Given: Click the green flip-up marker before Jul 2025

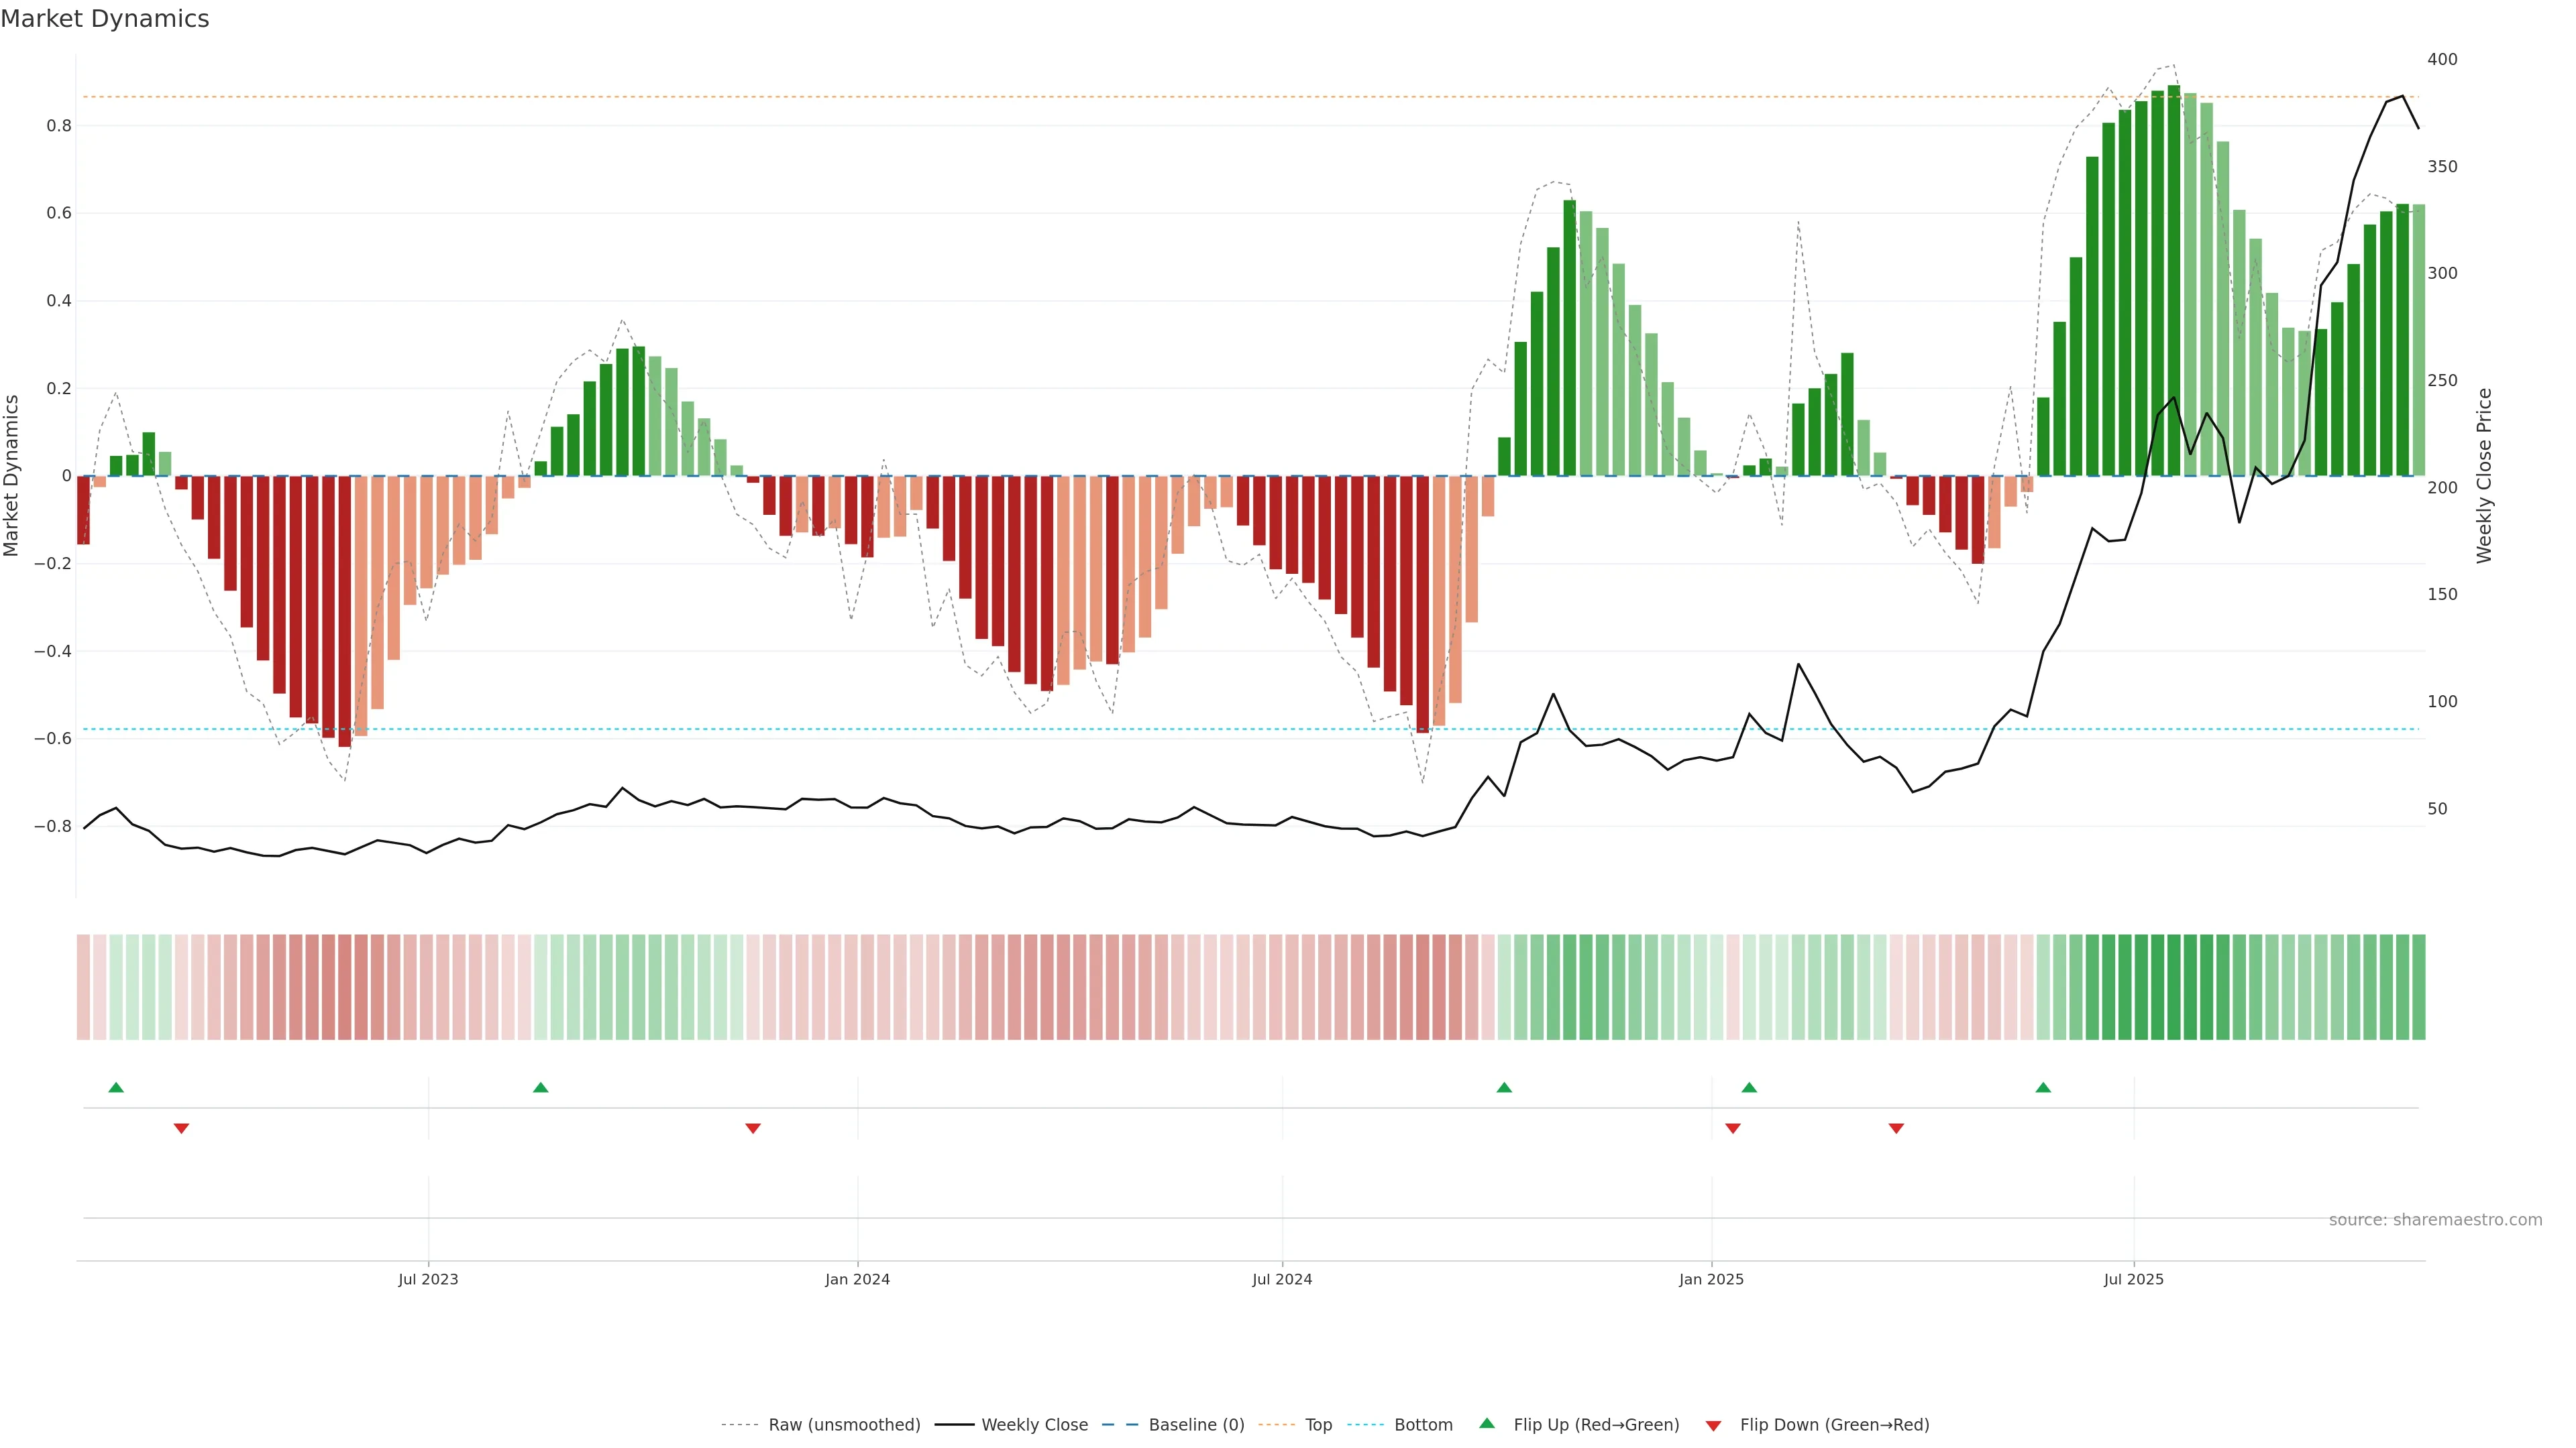Looking at the screenshot, I should click(2043, 1087).
